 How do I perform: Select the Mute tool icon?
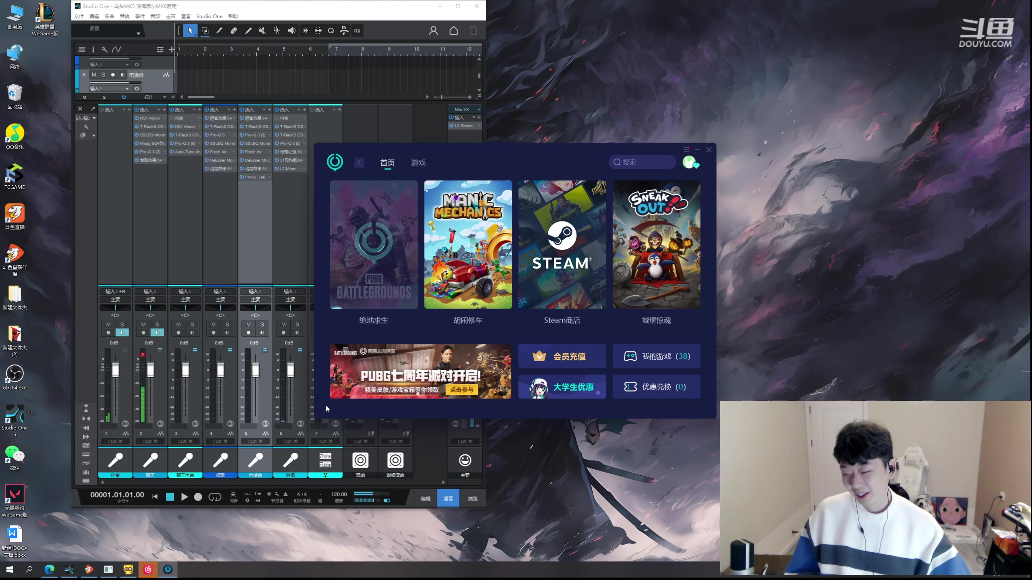[262, 31]
